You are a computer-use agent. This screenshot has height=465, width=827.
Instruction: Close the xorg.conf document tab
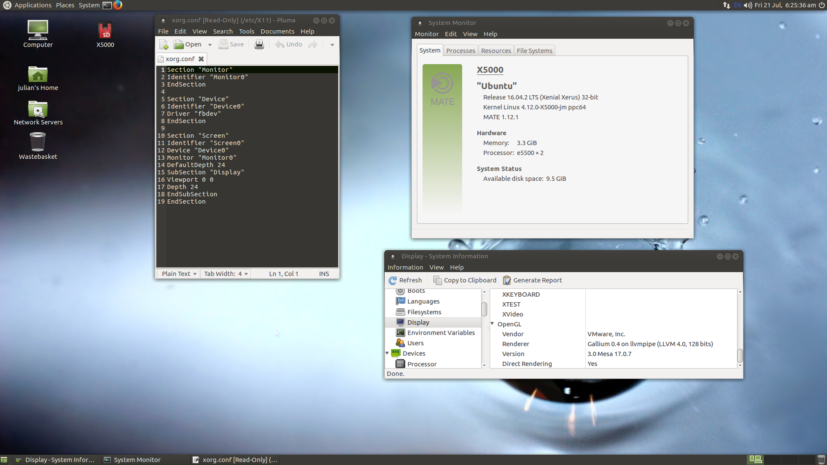201,59
